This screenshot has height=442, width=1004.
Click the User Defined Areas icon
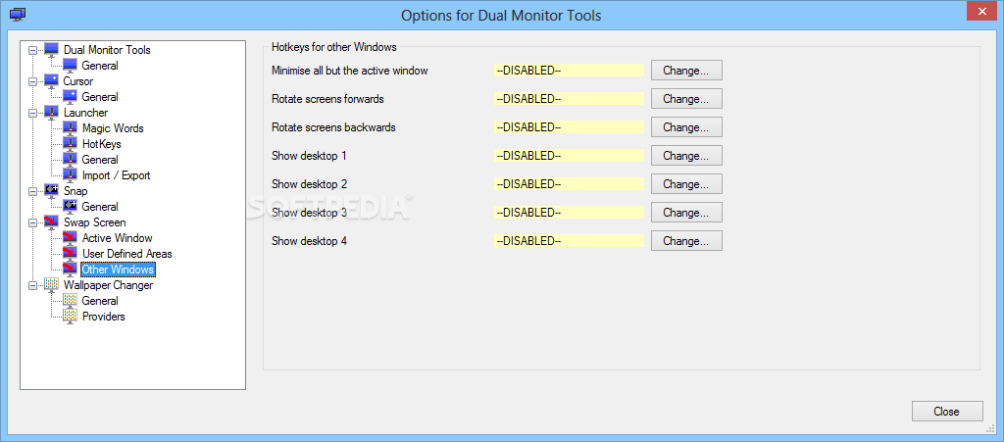(x=70, y=254)
